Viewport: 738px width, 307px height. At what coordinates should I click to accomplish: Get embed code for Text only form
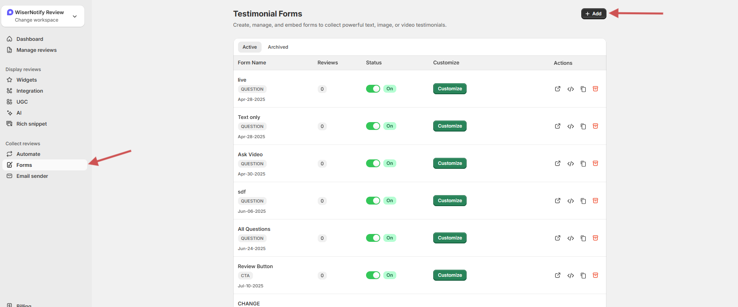(x=570, y=126)
